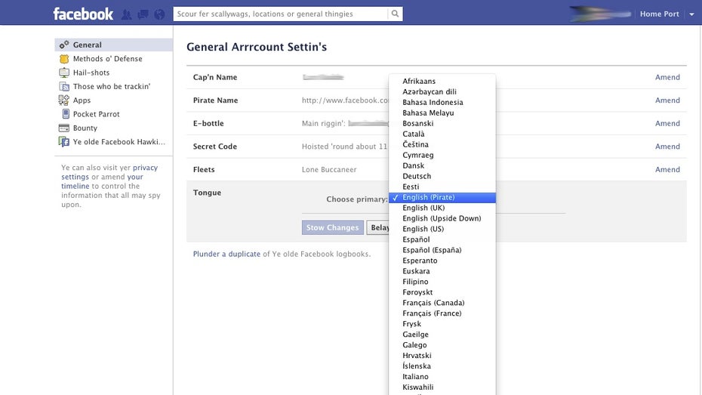Select Dansk language option
Viewport: 702px width, 395px height.
pyautogui.click(x=442, y=165)
